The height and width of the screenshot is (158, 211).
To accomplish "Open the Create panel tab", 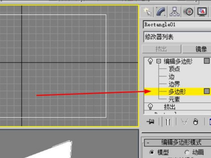I will click(147, 12).
